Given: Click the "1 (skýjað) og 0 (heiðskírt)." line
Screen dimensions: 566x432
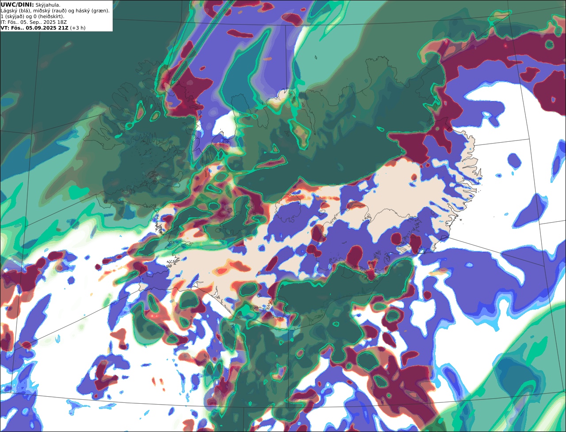Looking at the screenshot, I should (32, 16).
